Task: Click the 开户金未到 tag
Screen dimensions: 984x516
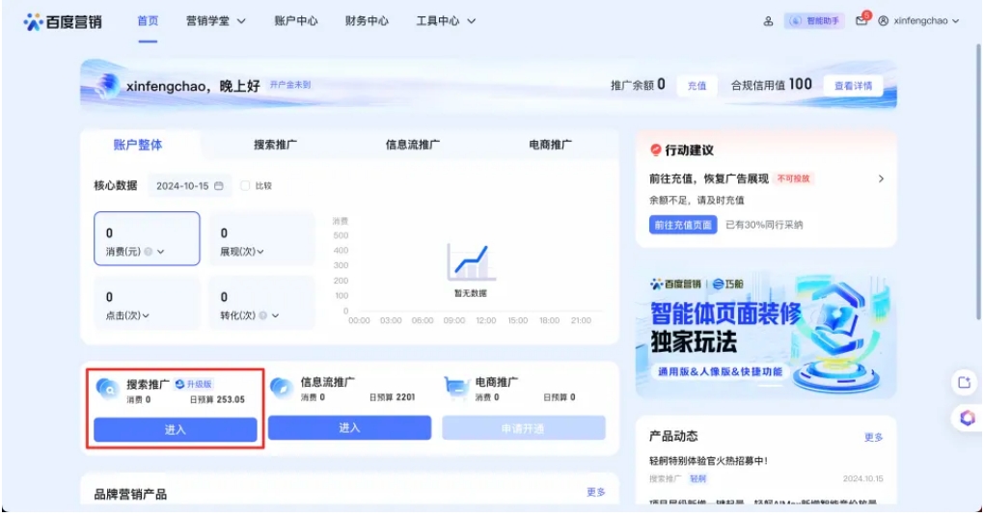Action: coord(290,84)
